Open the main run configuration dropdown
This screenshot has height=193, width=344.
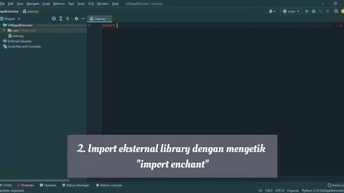coord(291,11)
